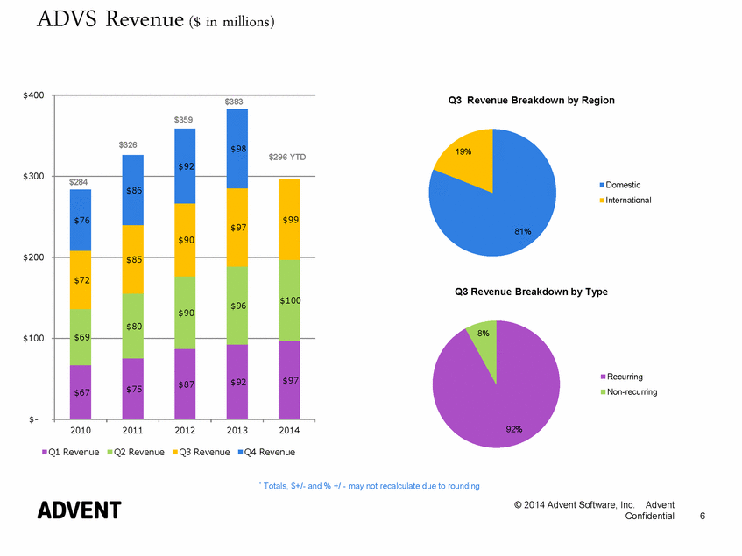
Task: Click the $326 total label above 2011
Action: coord(128,145)
